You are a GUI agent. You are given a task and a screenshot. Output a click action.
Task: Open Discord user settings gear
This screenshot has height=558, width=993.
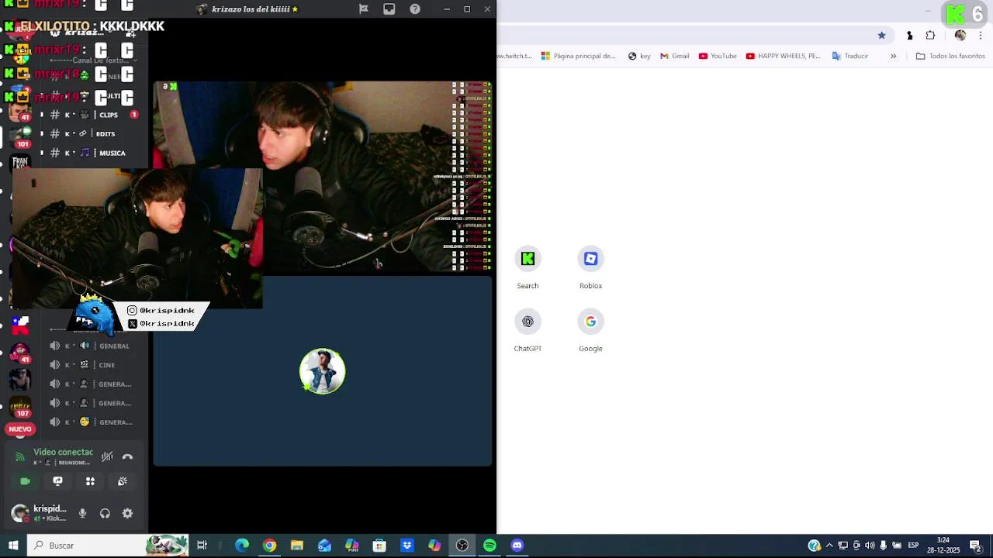[127, 513]
